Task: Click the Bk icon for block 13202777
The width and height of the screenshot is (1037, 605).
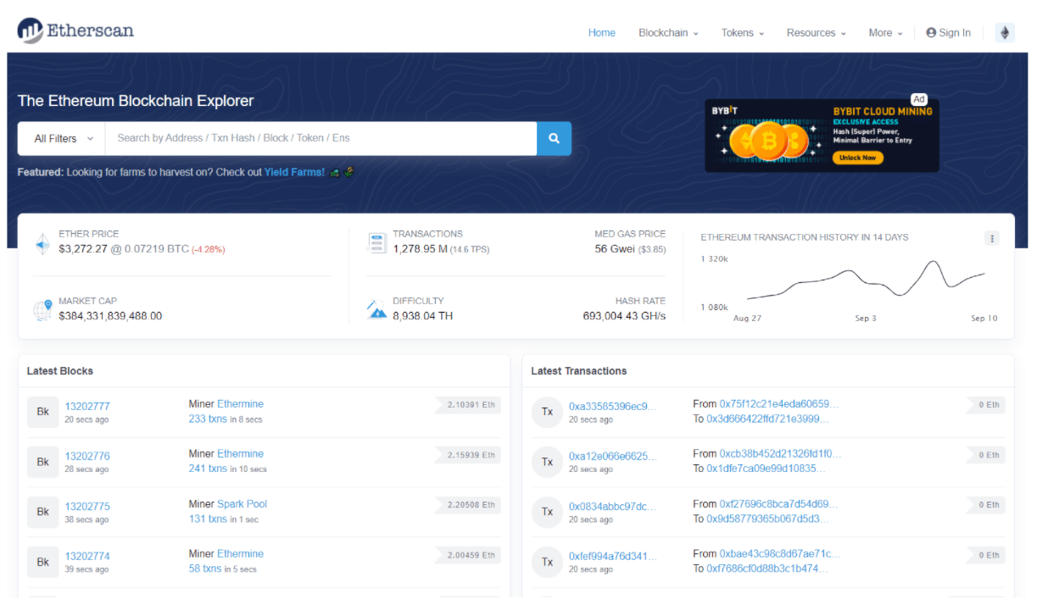Action: pos(42,412)
